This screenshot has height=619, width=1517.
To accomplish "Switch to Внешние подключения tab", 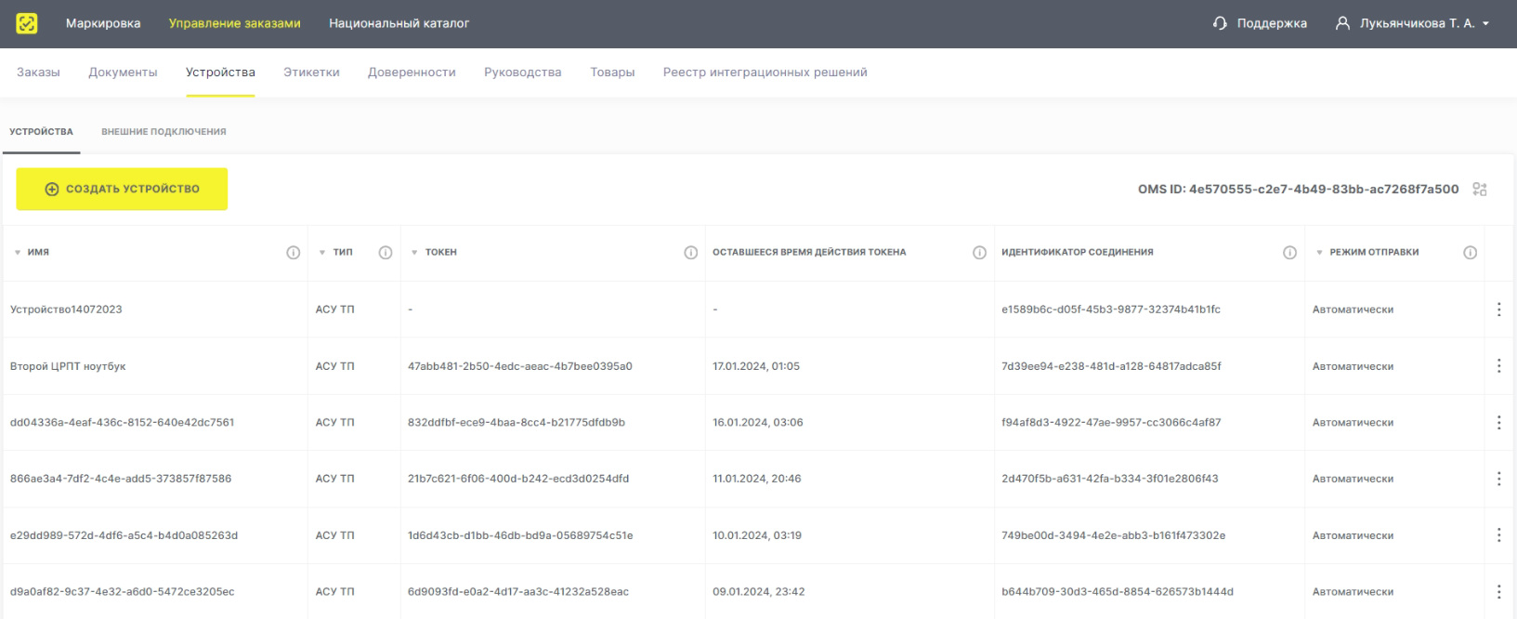I will click(163, 132).
